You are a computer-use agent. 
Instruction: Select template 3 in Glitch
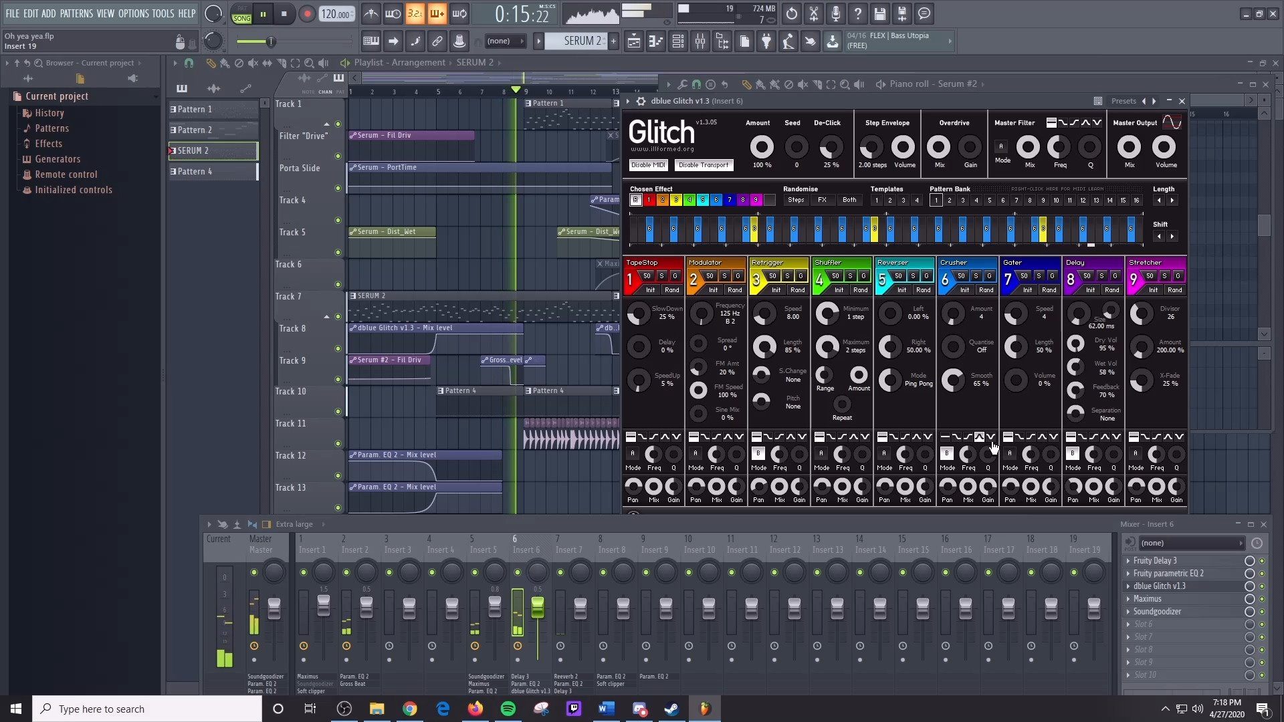(903, 201)
